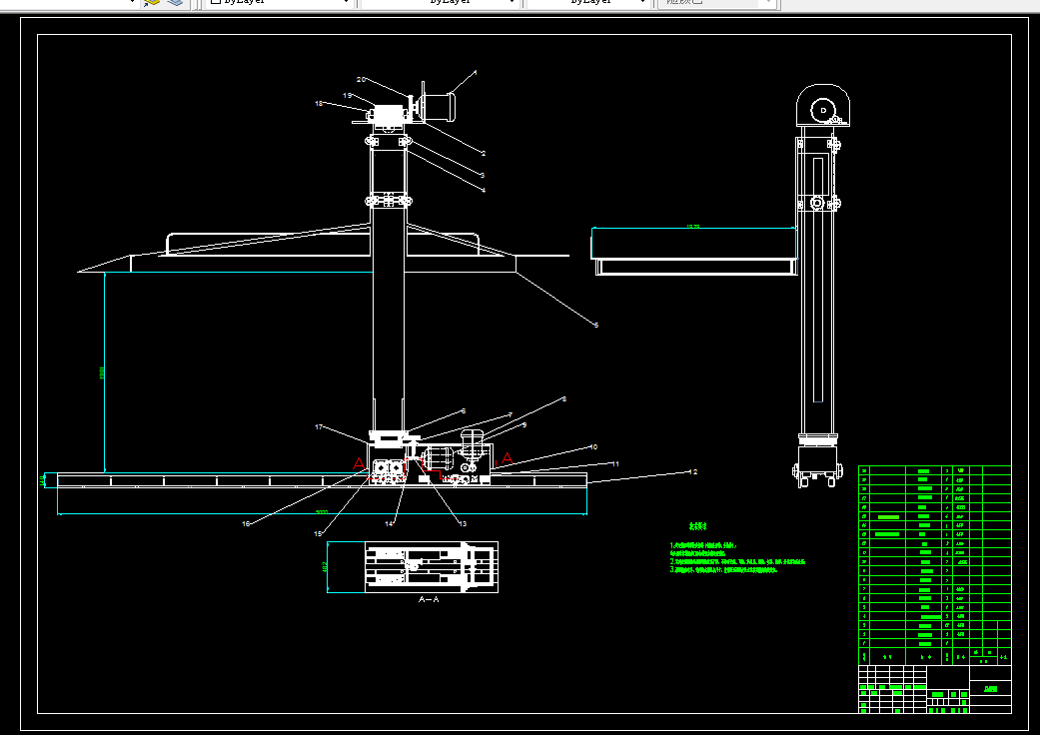Image resolution: width=1040 pixels, height=735 pixels.
Task: Select part balloon number 19
Action: pyautogui.click(x=347, y=96)
